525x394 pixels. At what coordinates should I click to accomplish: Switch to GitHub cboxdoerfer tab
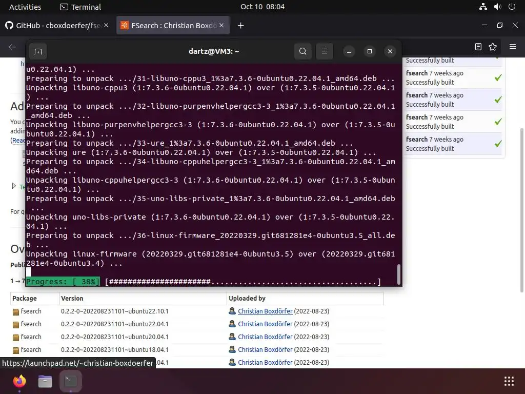[x=57, y=26]
